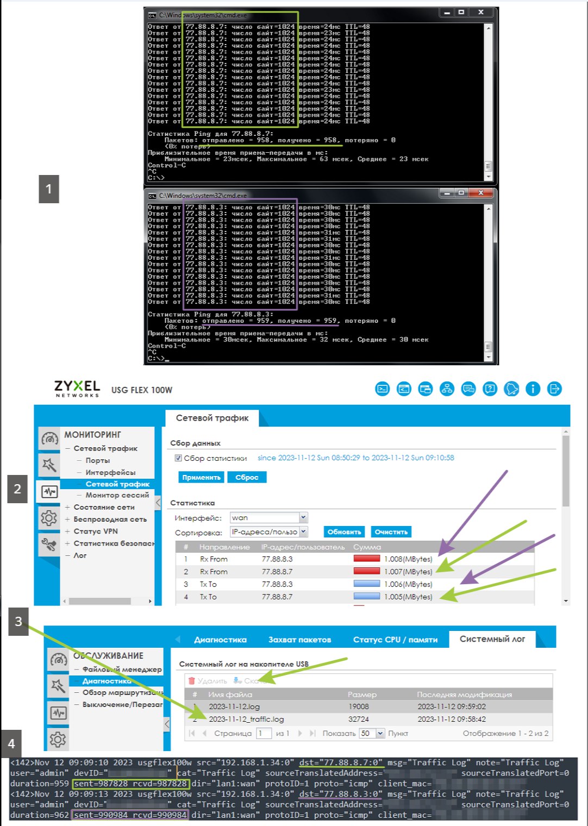The width and height of the screenshot is (588, 826).
Task: Open dashboard gauge icon beside МОНИТОРИНГ
Action: [49, 439]
